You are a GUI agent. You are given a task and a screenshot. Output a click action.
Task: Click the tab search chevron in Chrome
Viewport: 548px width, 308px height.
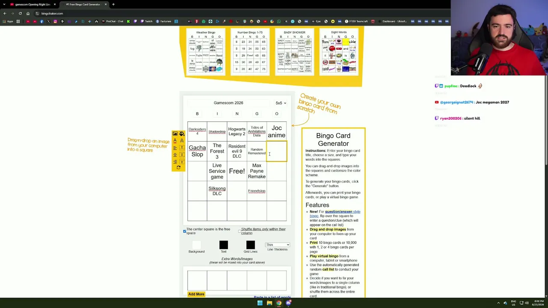[5, 4]
